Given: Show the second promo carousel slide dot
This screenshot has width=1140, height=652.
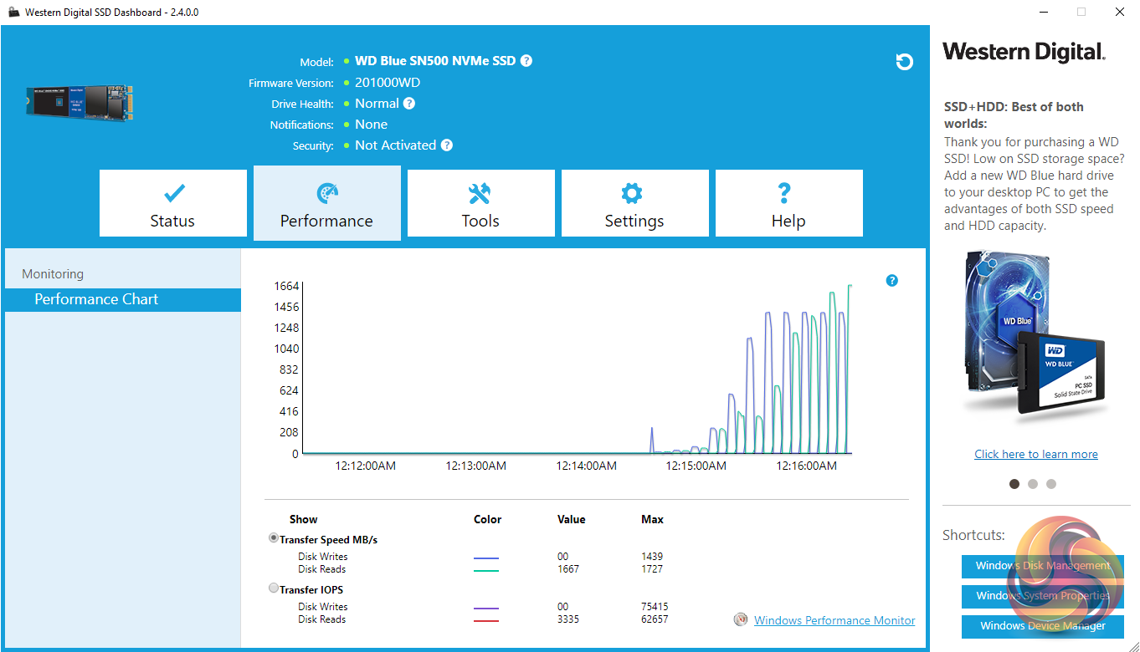Looking at the screenshot, I should (1033, 484).
